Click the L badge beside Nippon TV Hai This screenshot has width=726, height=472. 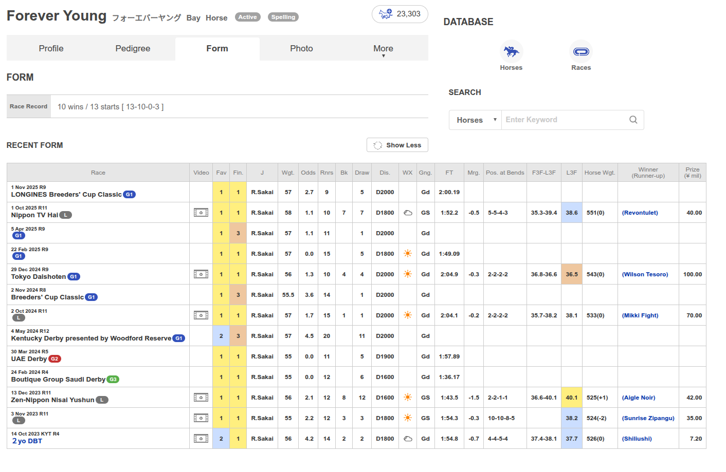coord(66,215)
